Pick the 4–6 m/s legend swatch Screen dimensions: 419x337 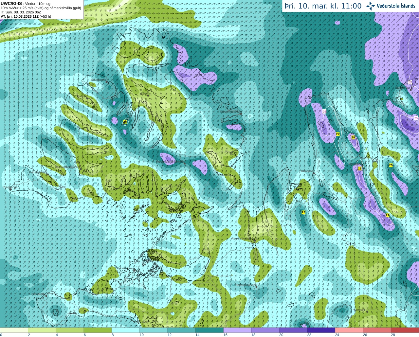70,330
